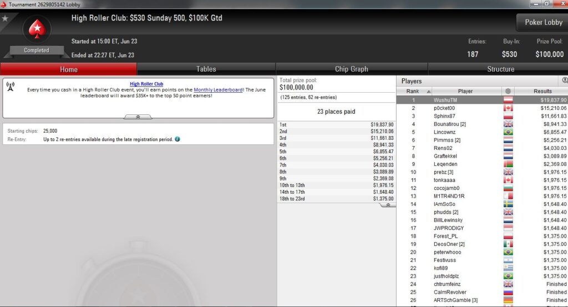This screenshot has width=568, height=307.
Task: Collapse the prize payout list
Action: tap(388, 205)
